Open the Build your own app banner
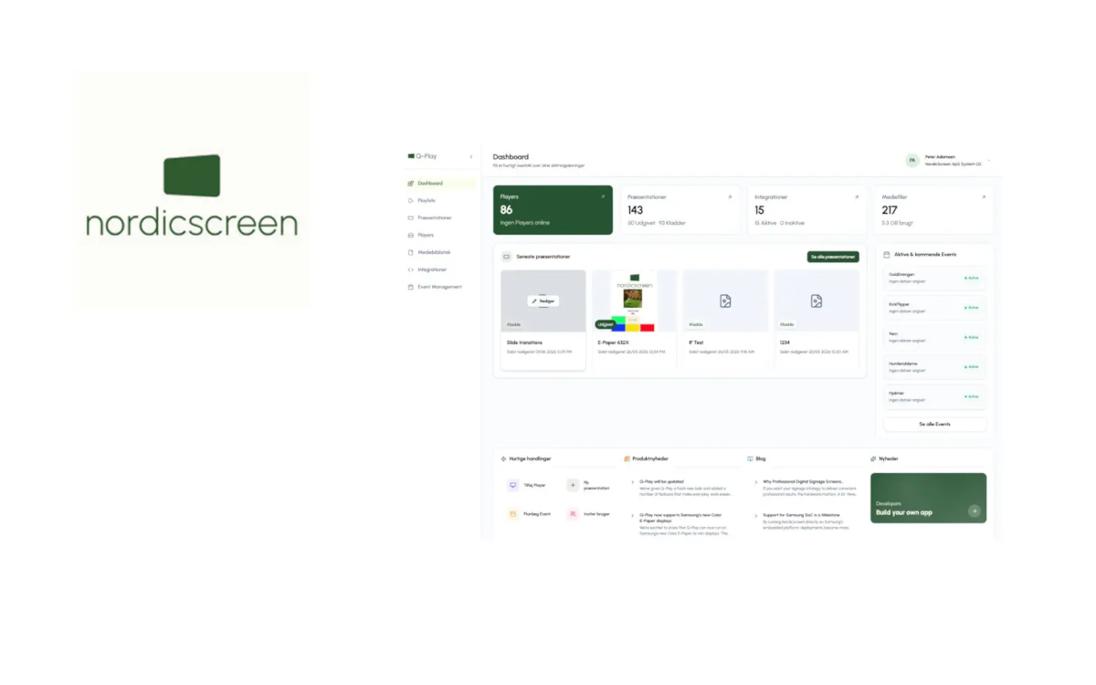This screenshot has height=685, width=1096. tap(928, 498)
